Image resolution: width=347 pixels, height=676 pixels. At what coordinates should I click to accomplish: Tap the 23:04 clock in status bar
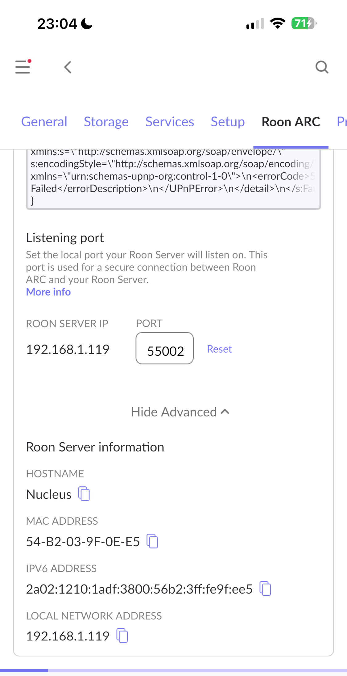tap(57, 24)
